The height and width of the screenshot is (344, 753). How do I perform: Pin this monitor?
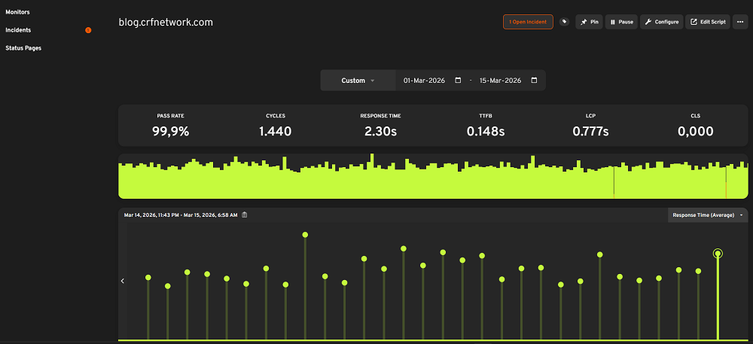point(589,22)
